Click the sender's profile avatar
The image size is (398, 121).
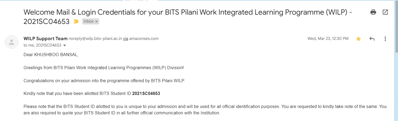coord(12,42)
